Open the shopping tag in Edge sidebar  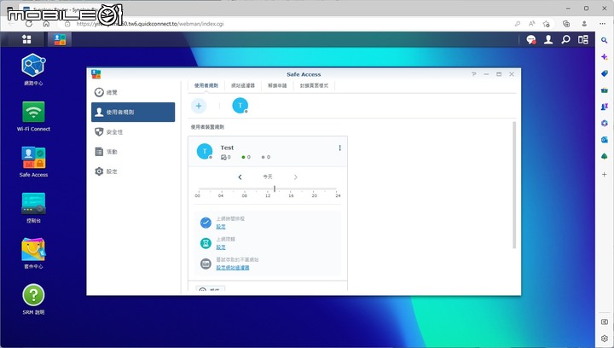605,73
